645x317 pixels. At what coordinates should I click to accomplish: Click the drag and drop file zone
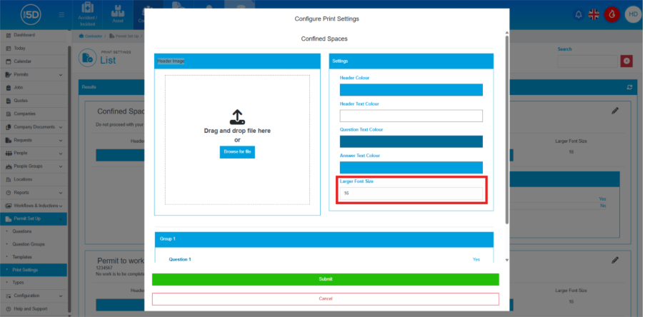[x=237, y=140]
